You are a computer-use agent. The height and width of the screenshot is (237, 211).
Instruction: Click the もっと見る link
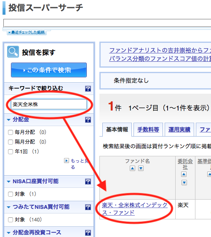(79, 164)
